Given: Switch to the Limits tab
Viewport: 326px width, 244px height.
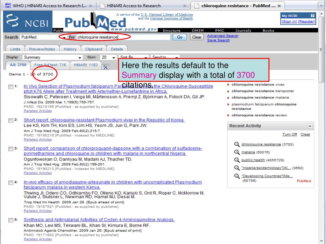Looking at the screenshot, I should (15, 49).
